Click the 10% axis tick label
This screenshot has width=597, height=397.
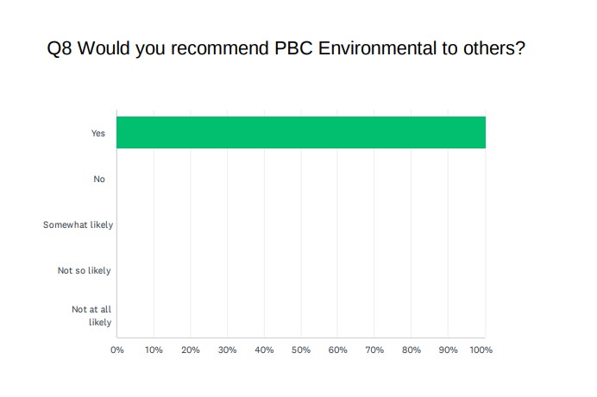(x=154, y=350)
